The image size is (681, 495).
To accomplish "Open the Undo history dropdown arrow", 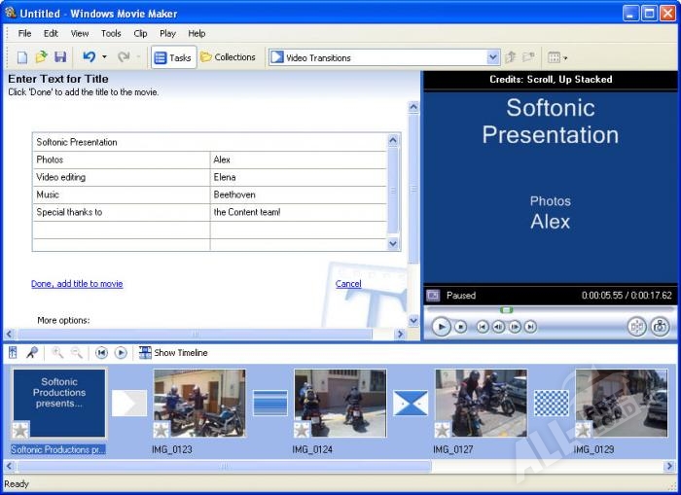I will (x=104, y=57).
